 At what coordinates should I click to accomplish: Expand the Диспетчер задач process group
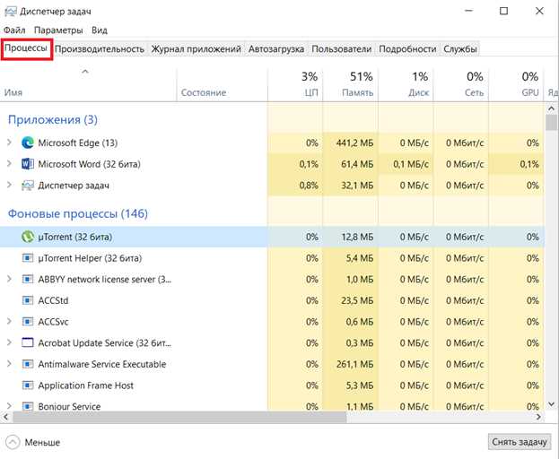point(9,186)
